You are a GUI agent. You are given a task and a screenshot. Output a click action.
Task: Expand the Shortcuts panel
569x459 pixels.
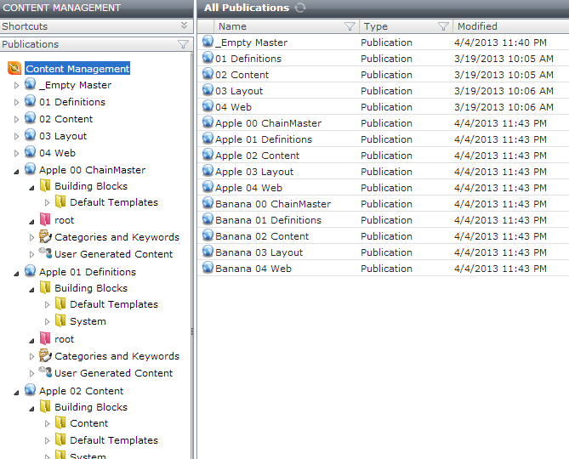(184, 26)
